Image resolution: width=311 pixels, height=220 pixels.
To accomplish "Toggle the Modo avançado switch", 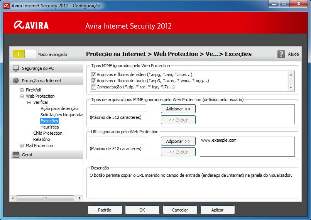I will [x=24, y=54].
